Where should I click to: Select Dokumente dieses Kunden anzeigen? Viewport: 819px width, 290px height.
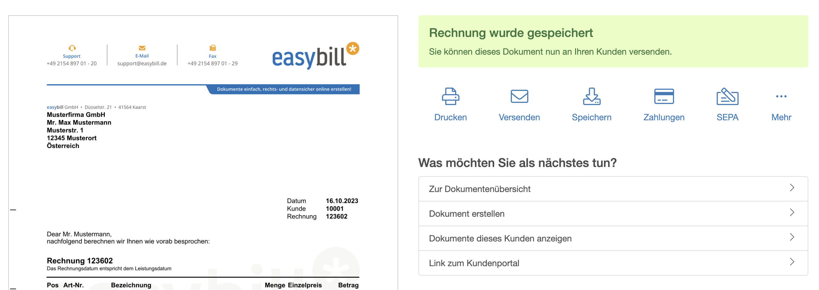[500, 238]
